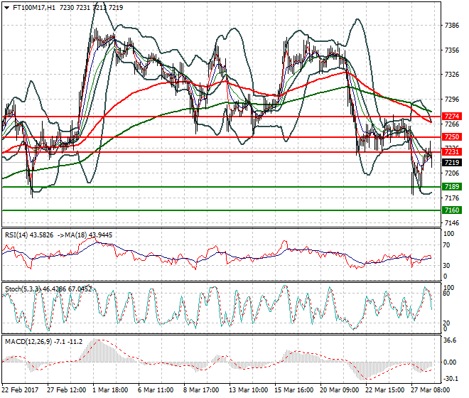Select the 7274 red resistance price label
This screenshot has height=398, width=469.
point(451,116)
